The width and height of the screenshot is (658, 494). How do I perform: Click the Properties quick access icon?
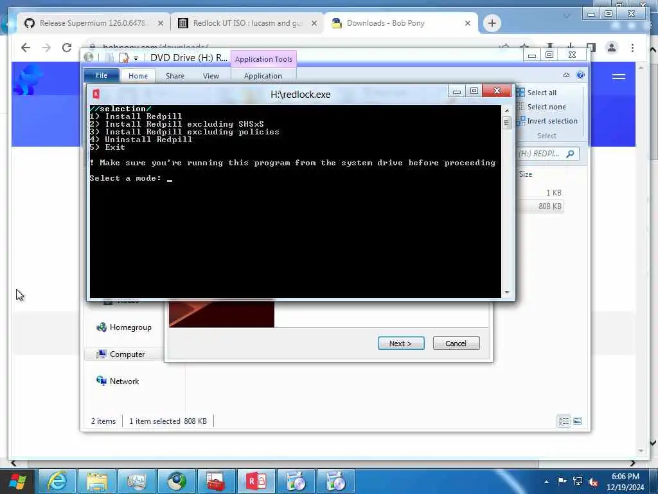[124, 57]
